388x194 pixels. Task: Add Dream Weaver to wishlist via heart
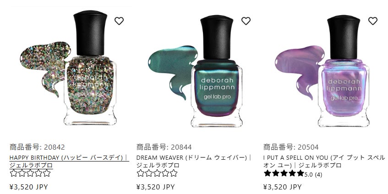point(246,21)
